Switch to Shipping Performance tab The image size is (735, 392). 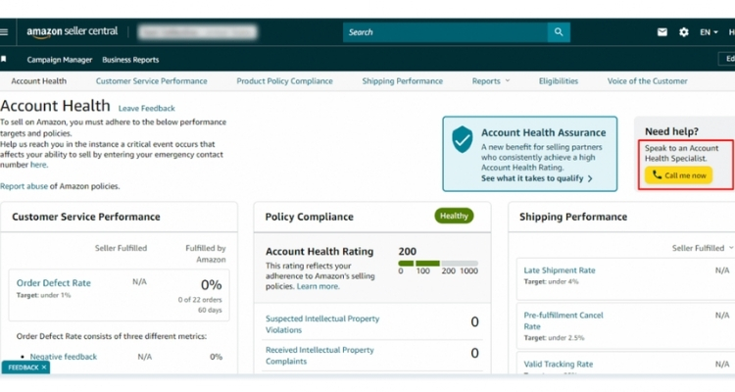(x=402, y=81)
